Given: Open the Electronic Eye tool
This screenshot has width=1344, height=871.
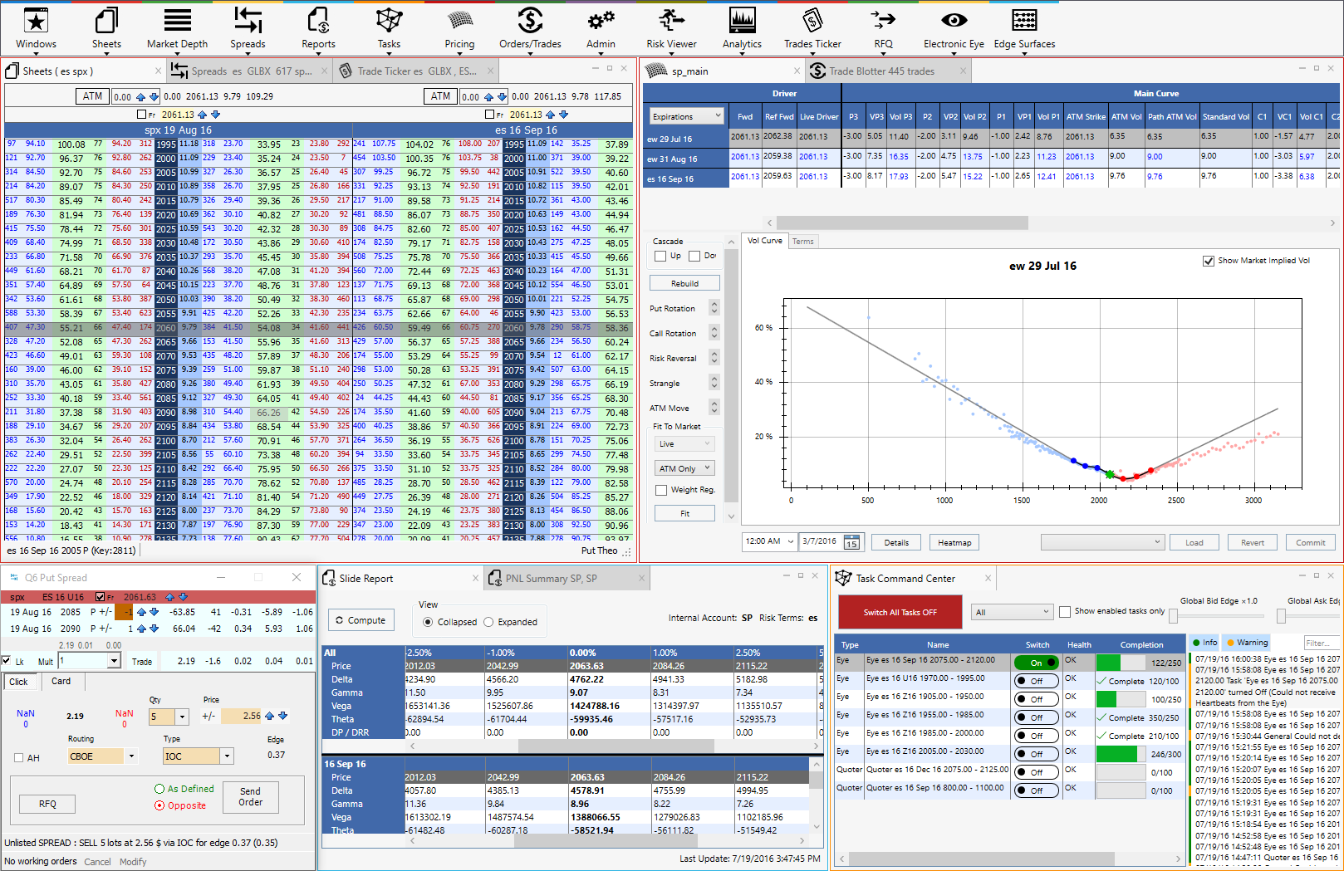Looking at the screenshot, I should click(x=954, y=28).
